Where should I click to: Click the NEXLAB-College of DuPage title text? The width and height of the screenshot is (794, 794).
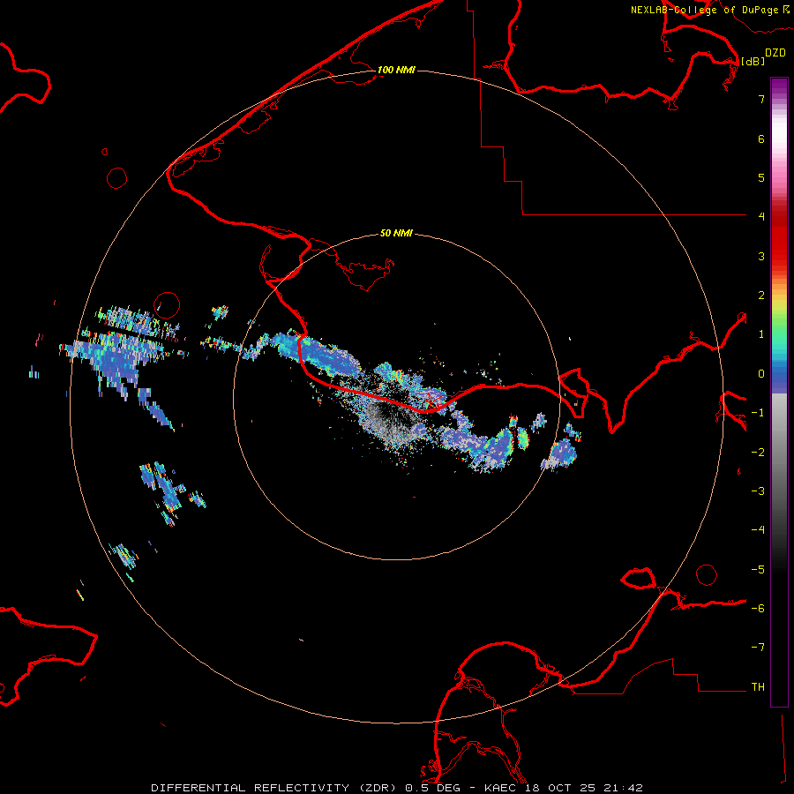tap(704, 10)
